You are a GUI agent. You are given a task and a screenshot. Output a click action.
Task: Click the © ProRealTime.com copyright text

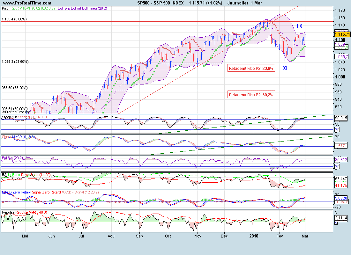[x=17, y=112]
